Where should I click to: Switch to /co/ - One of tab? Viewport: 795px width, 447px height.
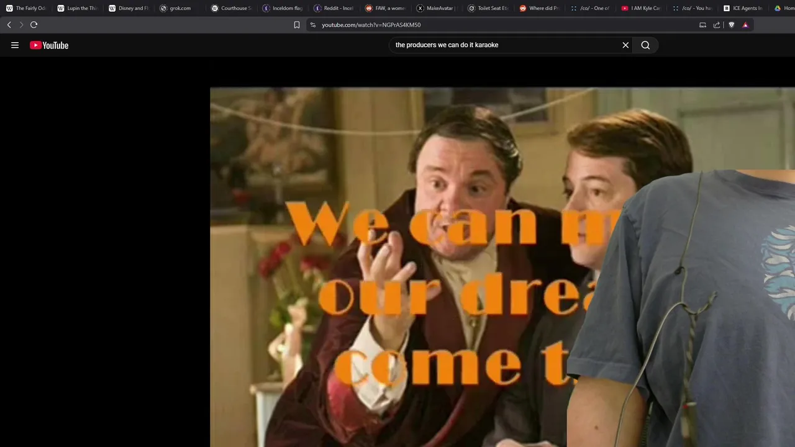[591, 8]
